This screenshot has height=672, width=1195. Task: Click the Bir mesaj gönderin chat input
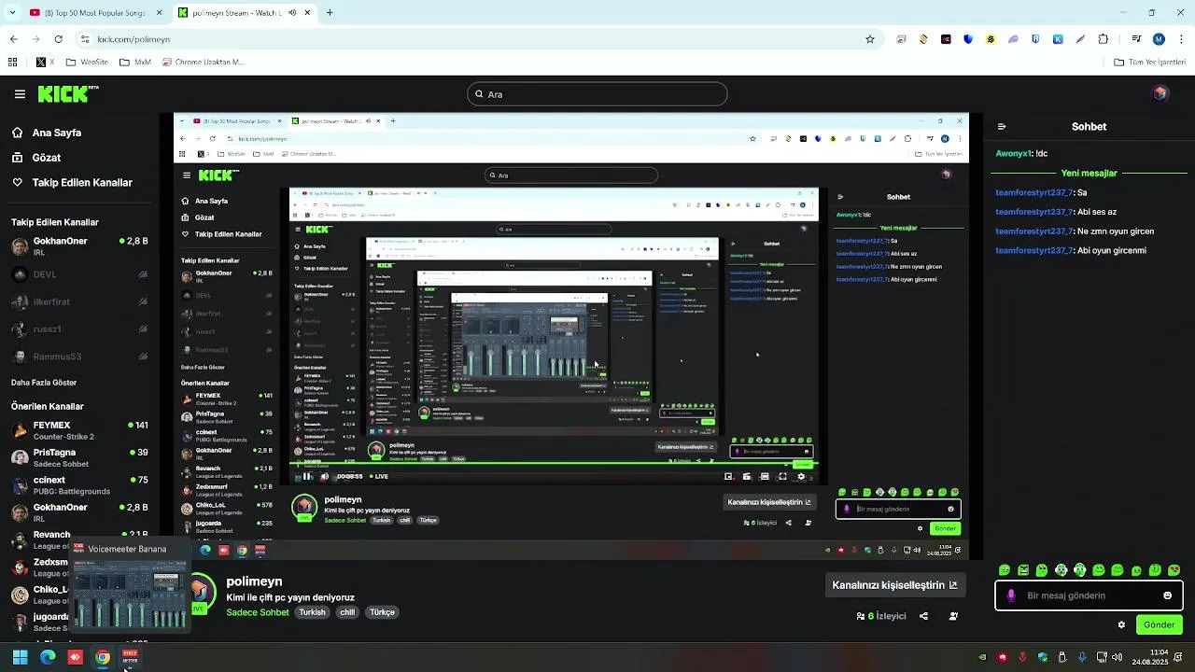[x=1088, y=595]
